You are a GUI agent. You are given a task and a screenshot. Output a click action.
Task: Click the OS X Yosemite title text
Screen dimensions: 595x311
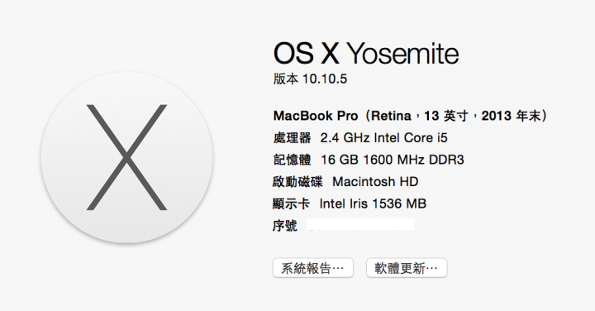point(366,53)
